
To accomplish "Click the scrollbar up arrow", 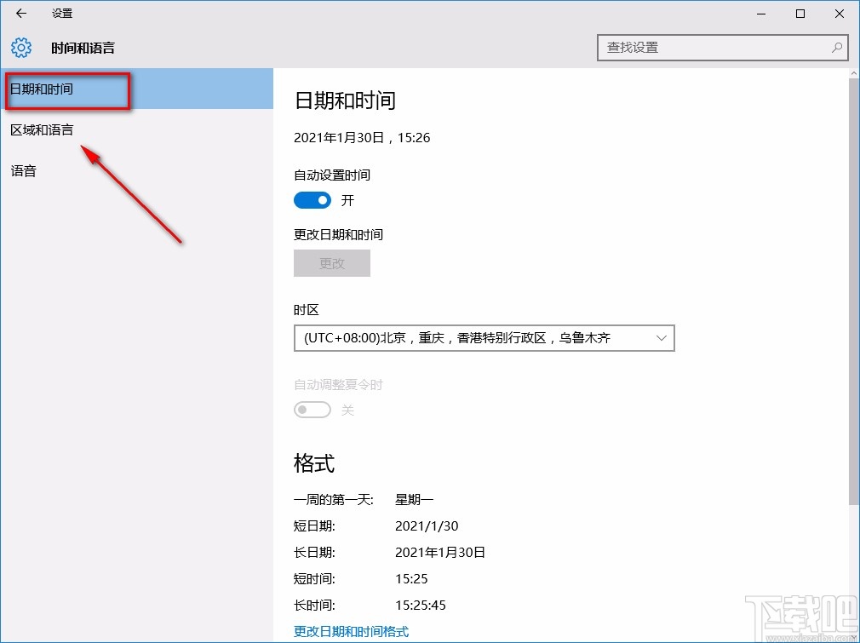I will 855,75.
